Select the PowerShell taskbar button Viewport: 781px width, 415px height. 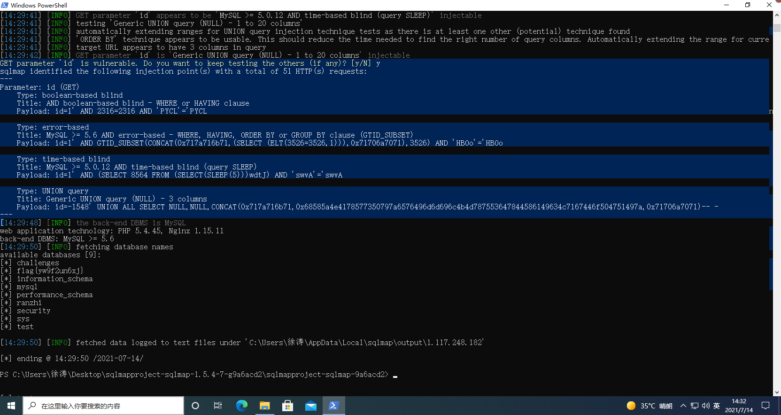tap(334, 406)
